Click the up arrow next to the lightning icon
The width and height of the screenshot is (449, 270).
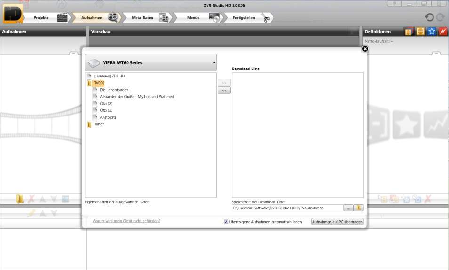(42, 213)
